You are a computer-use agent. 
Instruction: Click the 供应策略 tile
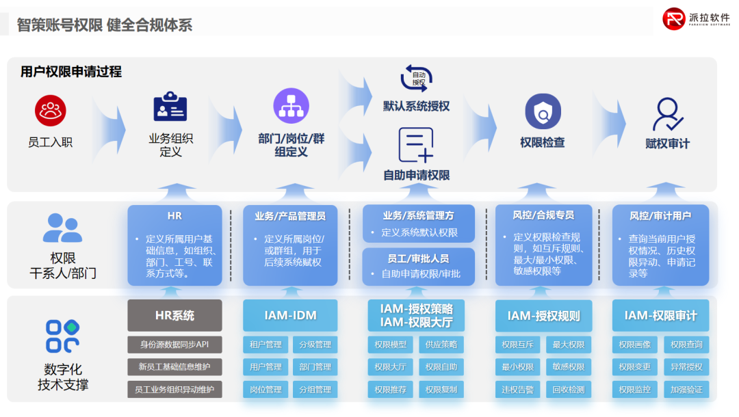(441, 345)
